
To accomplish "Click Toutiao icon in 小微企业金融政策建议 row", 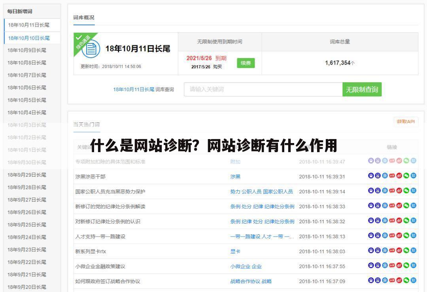I will [x=392, y=266].
